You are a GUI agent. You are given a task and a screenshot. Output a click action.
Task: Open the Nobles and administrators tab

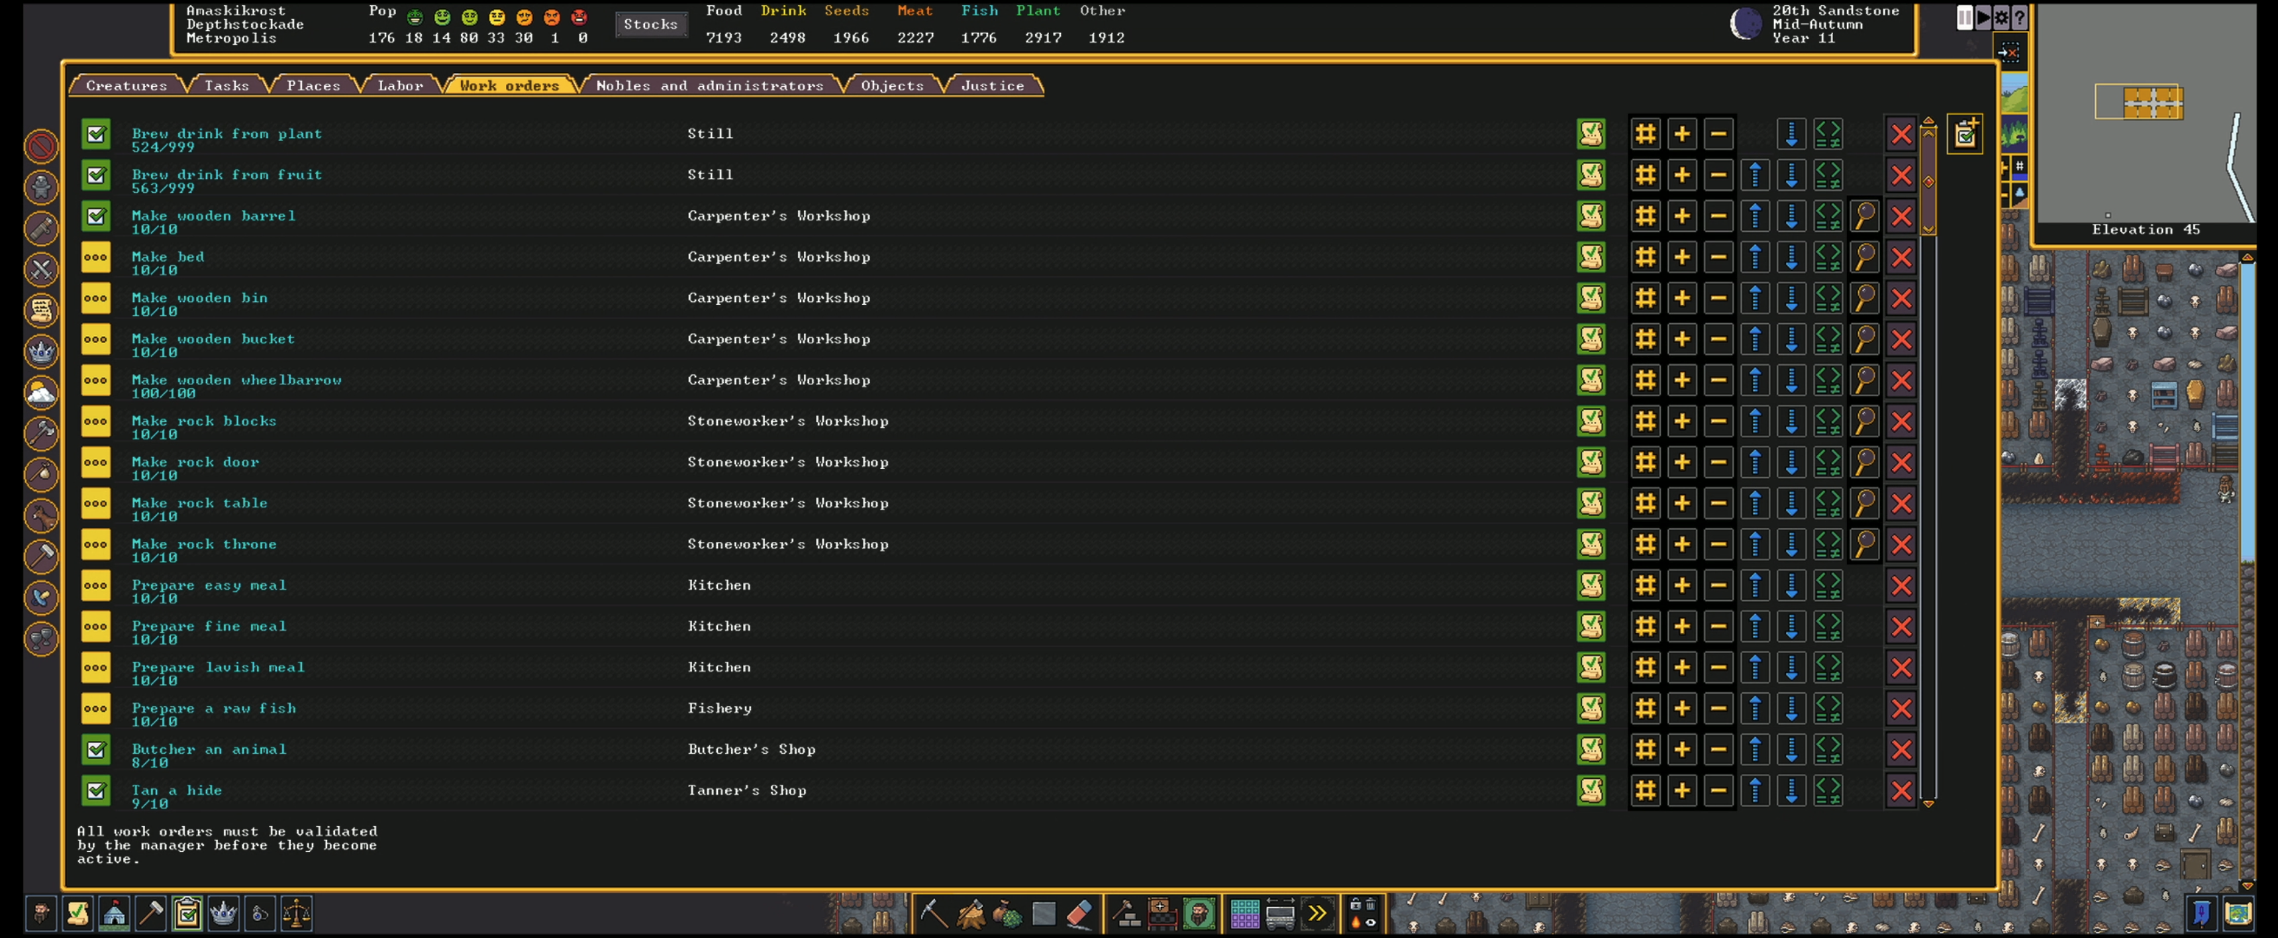tap(709, 86)
